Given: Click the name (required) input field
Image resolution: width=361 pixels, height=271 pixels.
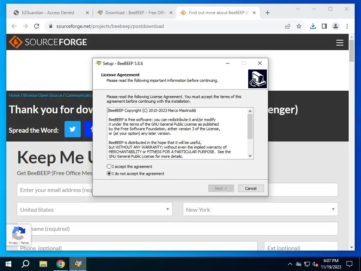Looking at the screenshot, I should pyautogui.click(x=177, y=229).
